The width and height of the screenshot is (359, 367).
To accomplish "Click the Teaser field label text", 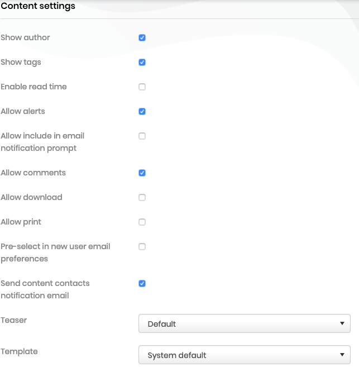I will pyautogui.click(x=14, y=321).
